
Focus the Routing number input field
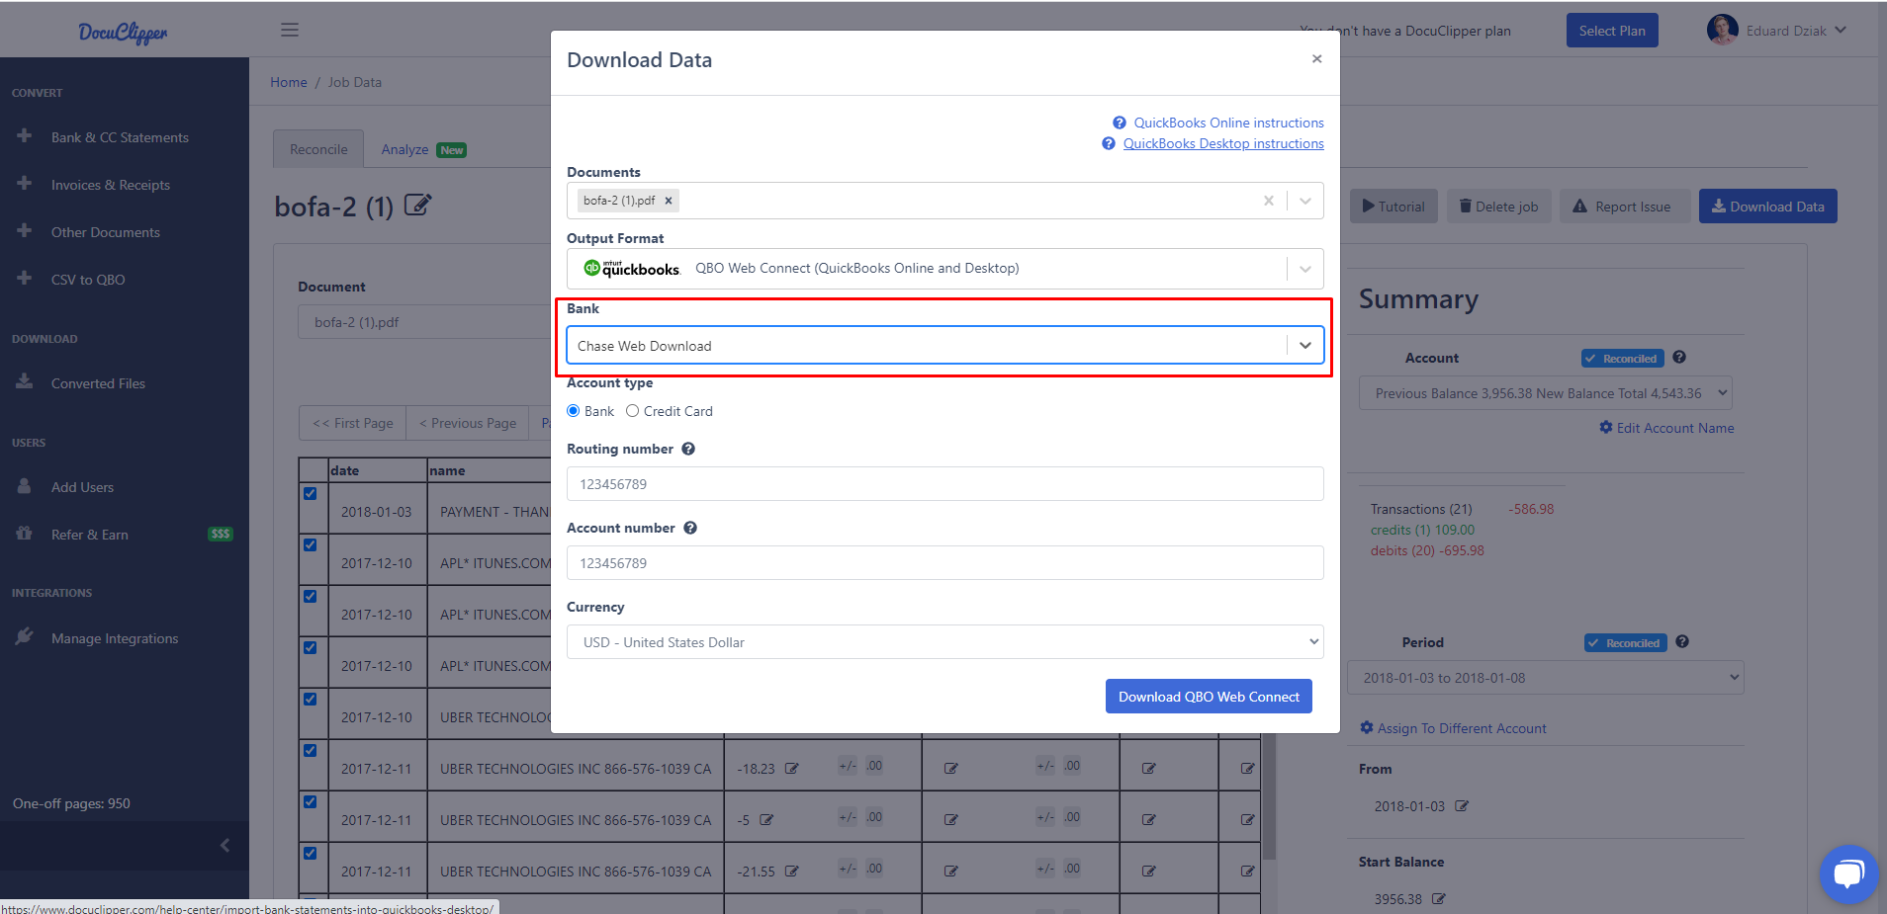[945, 484]
